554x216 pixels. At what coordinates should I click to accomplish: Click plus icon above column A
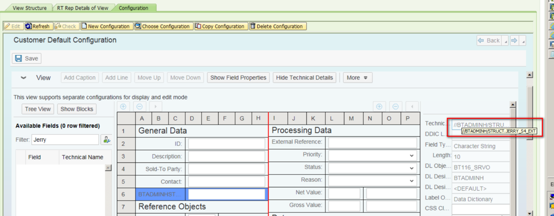pos(123,107)
